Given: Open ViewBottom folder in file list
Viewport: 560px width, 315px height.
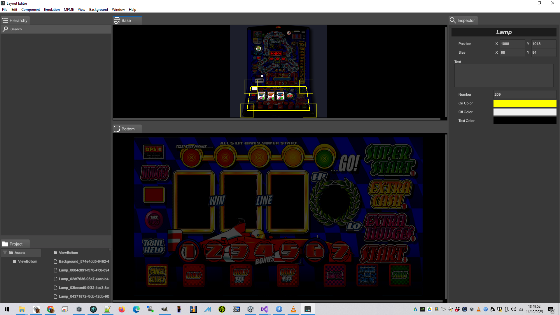Looking at the screenshot, I should [68, 253].
